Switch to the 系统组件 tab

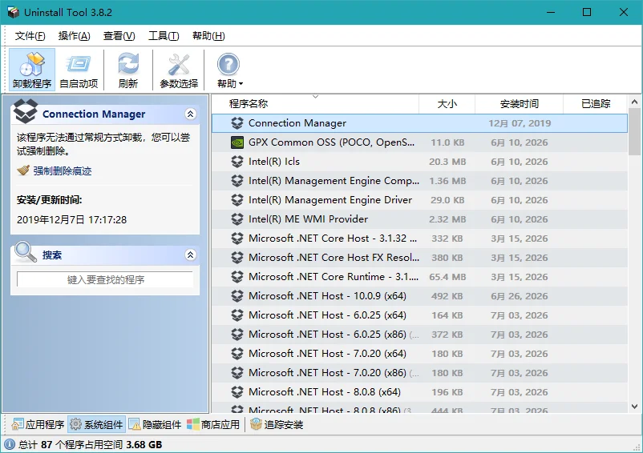[x=97, y=425]
